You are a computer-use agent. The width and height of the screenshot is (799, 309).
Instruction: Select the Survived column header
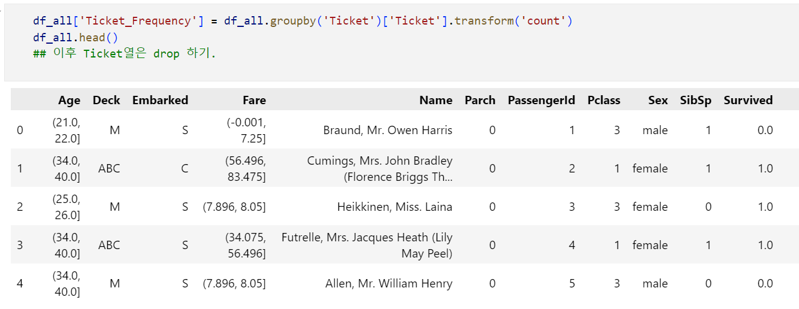tap(748, 100)
